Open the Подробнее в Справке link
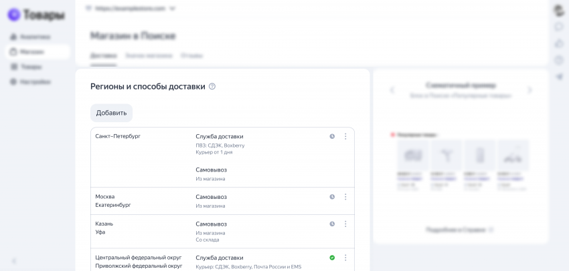 459,230
